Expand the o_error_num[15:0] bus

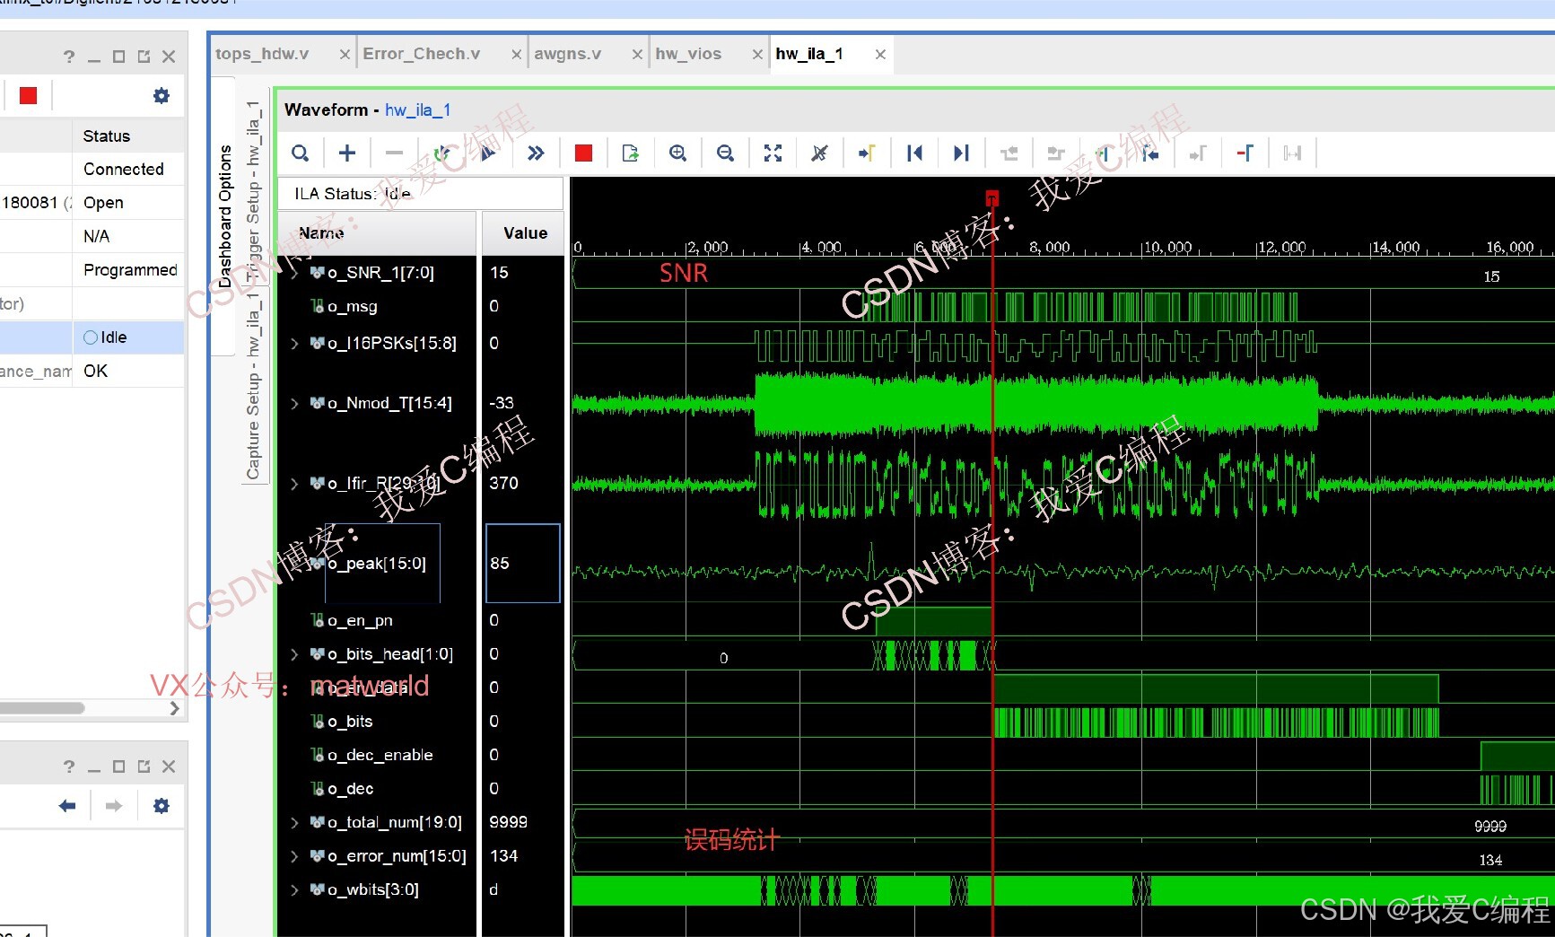[x=294, y=856]
